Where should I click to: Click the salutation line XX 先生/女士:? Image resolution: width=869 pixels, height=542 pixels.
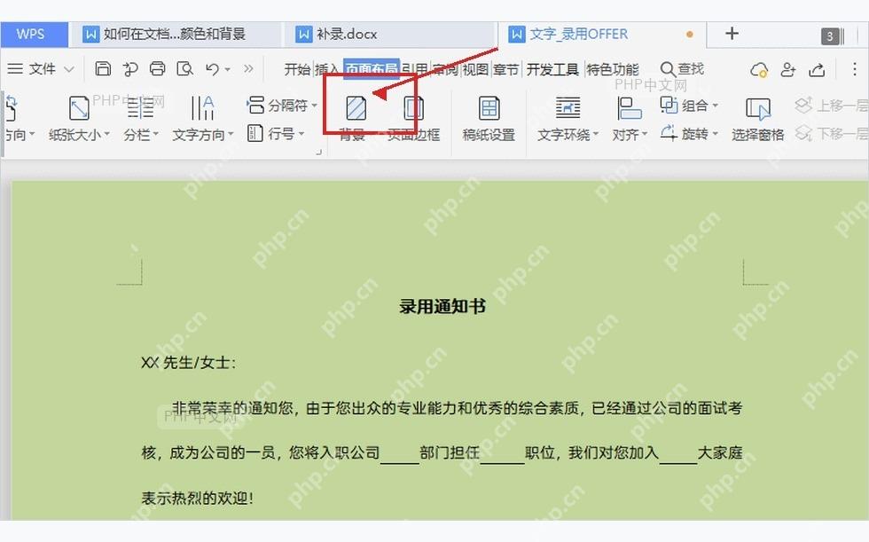pos(188,363)
